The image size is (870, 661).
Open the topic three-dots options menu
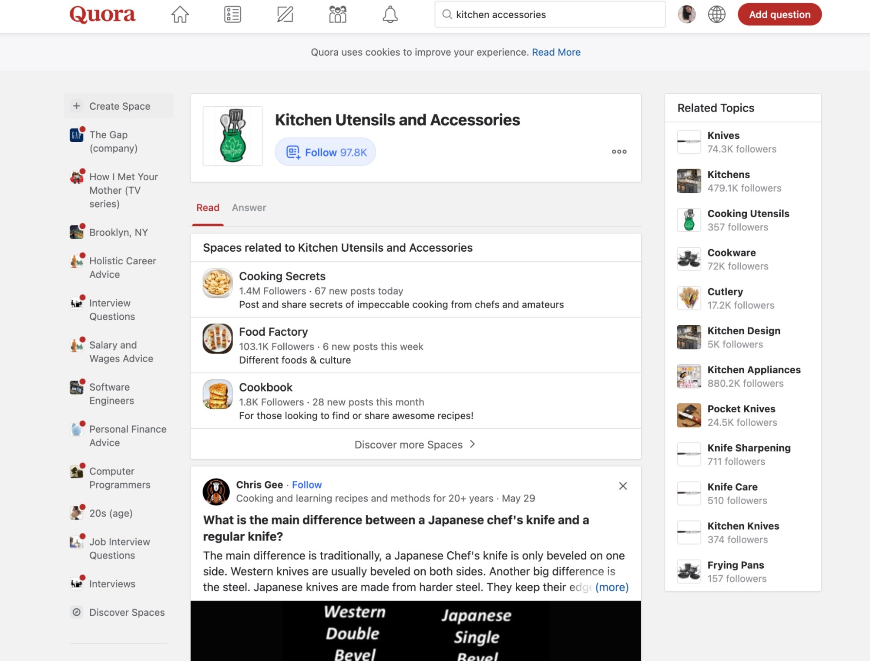click(x=619, y=152)
